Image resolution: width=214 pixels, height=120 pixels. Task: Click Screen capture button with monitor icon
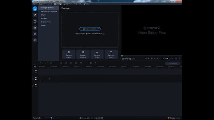83,54
